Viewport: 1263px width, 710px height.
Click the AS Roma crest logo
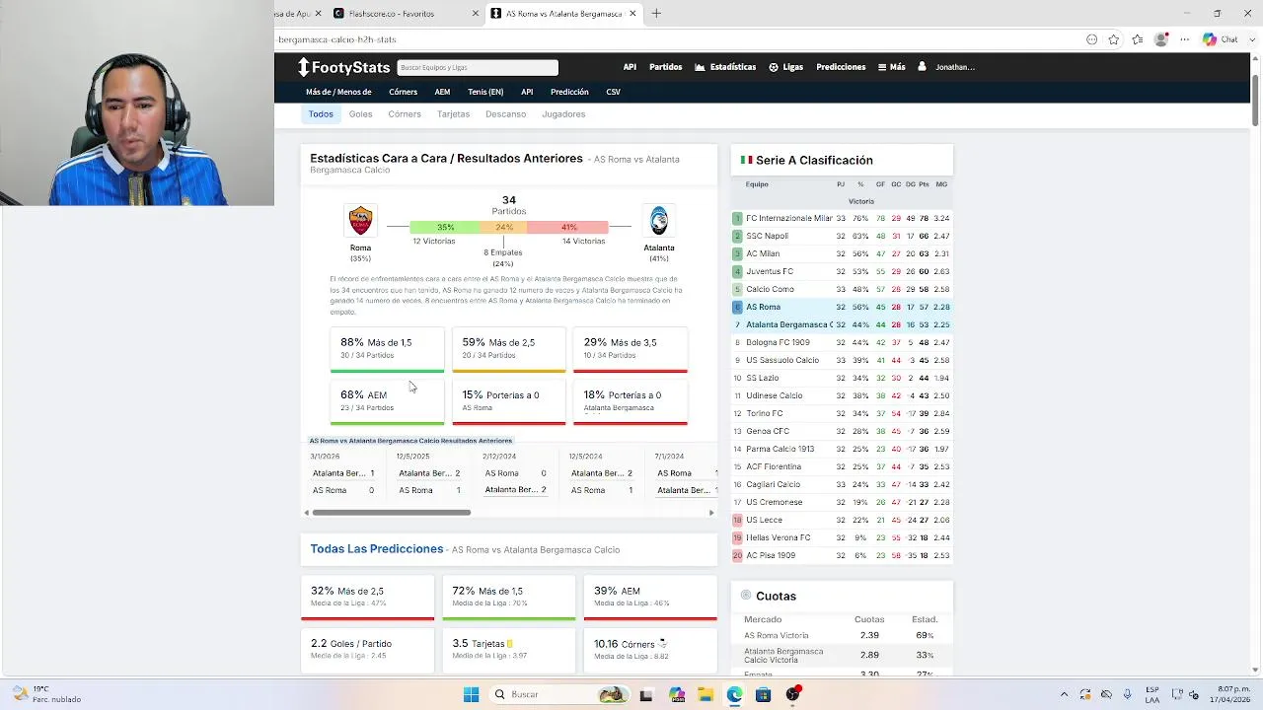360,220
